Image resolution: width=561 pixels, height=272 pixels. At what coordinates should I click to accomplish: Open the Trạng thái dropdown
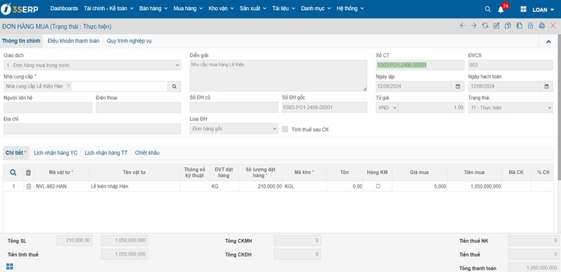click(x=510, y=108)
